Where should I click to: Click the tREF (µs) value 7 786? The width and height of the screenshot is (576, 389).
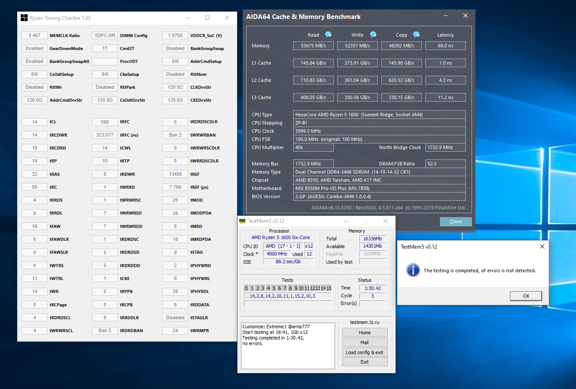pyautogui.click(x=175, y=187)
